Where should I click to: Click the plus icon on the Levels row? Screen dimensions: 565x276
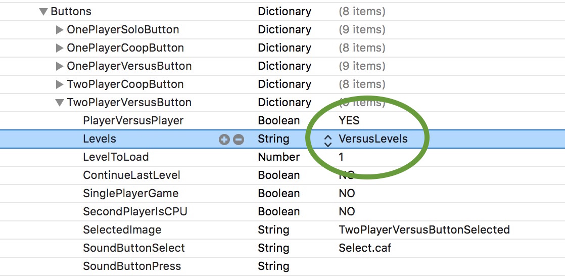coord(224,140)
